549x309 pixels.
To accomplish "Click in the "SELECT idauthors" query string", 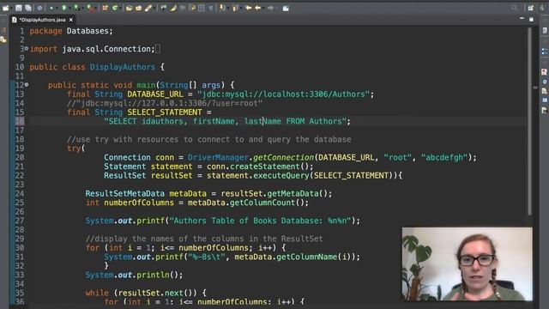I will [x=226, y=121].
